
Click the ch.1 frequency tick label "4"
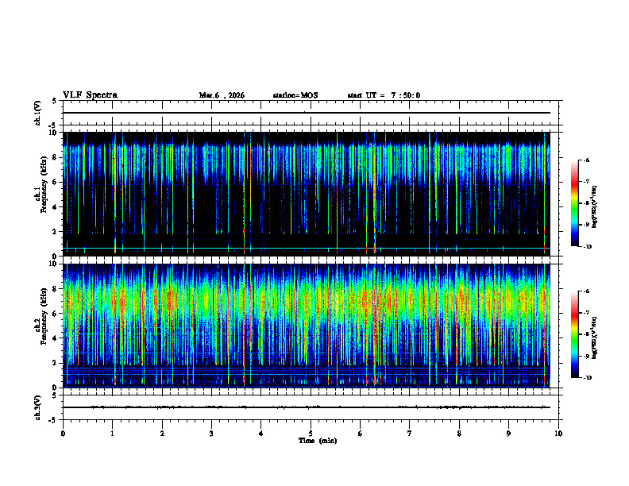coord(56,207)
